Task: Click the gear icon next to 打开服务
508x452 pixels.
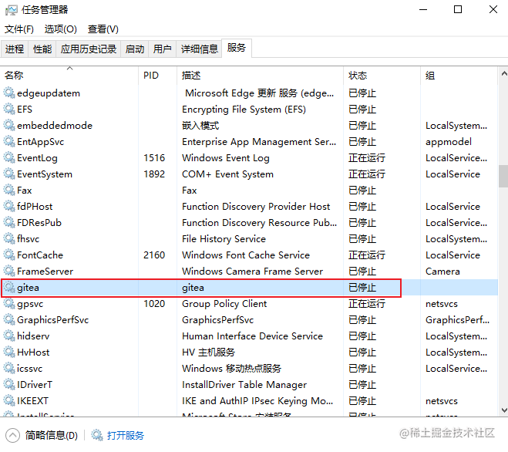Action: pos(97,435)
